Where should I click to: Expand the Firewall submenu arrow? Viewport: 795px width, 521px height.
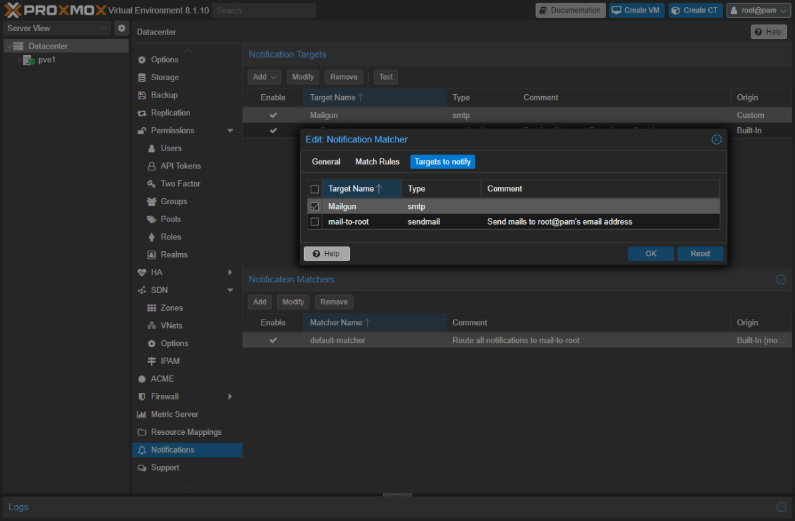[x=231, y=397]
